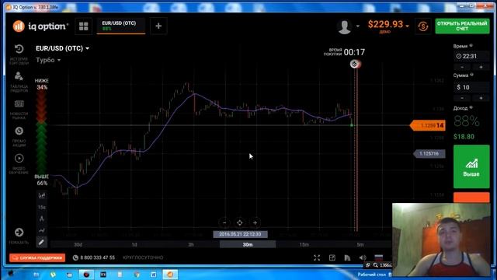Click Открыть реальный счет button
The width and height of the screenshot is (497, 280).
(462, 26)
